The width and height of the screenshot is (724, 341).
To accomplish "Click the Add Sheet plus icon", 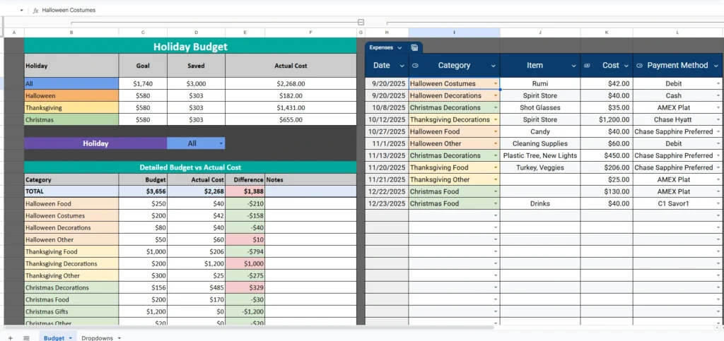I will coord(10,337).
